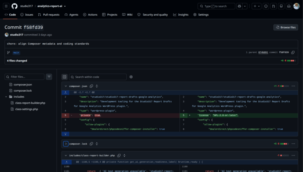Click the search bar 'Type / to search'
This screenshot has width=303, height=172.
(216, 6)
